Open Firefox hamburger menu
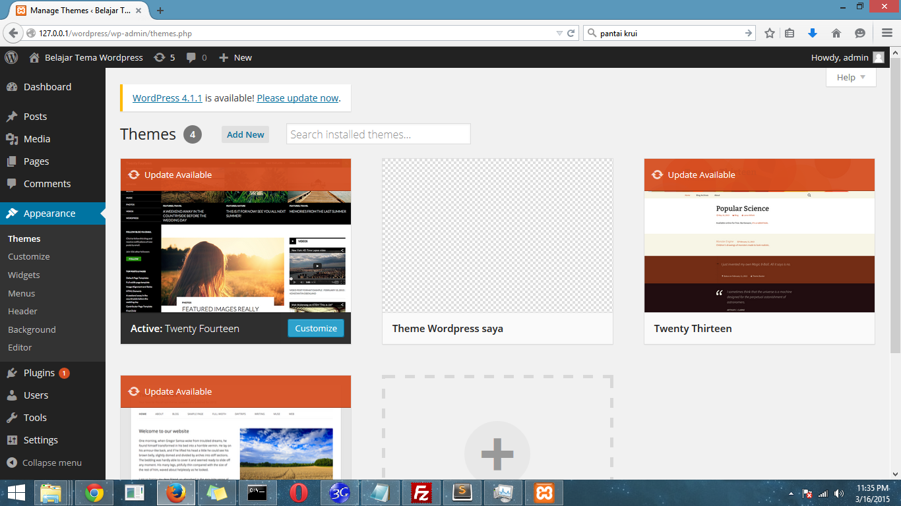Viewport: 901px width, 506px height. tap(887, 33)
